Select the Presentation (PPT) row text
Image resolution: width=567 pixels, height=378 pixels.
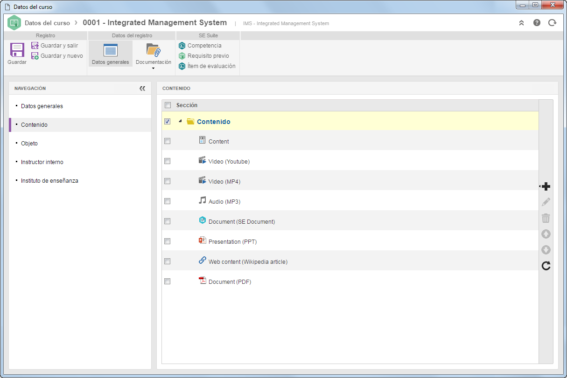point(232,242)
